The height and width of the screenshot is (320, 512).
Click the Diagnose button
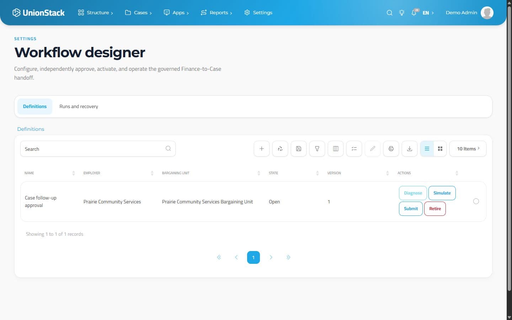pos(413,193)
